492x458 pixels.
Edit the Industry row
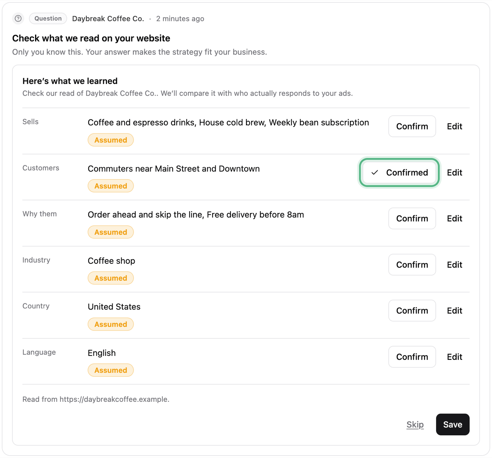[454, 265]
